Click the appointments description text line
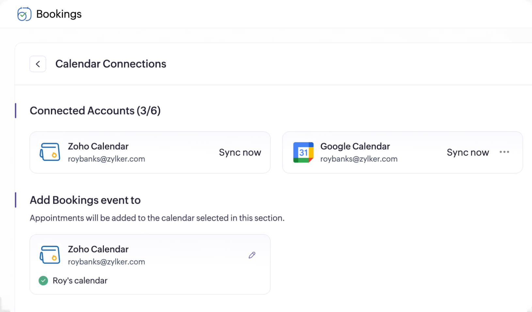532x312 pixels. click(157, 218)
